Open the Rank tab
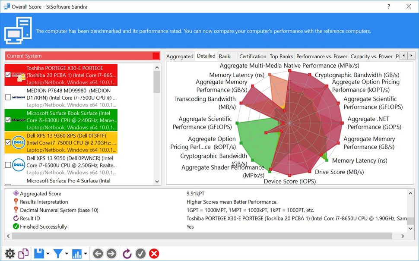Viewport: 419px width, 261px height. [225, 57]
